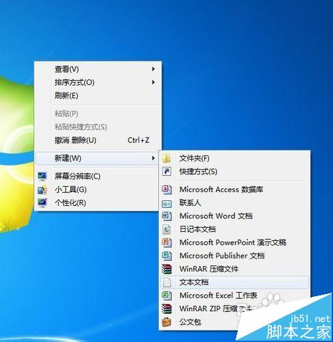Expand the 查看(V) submenu arrow

point(153,69)
